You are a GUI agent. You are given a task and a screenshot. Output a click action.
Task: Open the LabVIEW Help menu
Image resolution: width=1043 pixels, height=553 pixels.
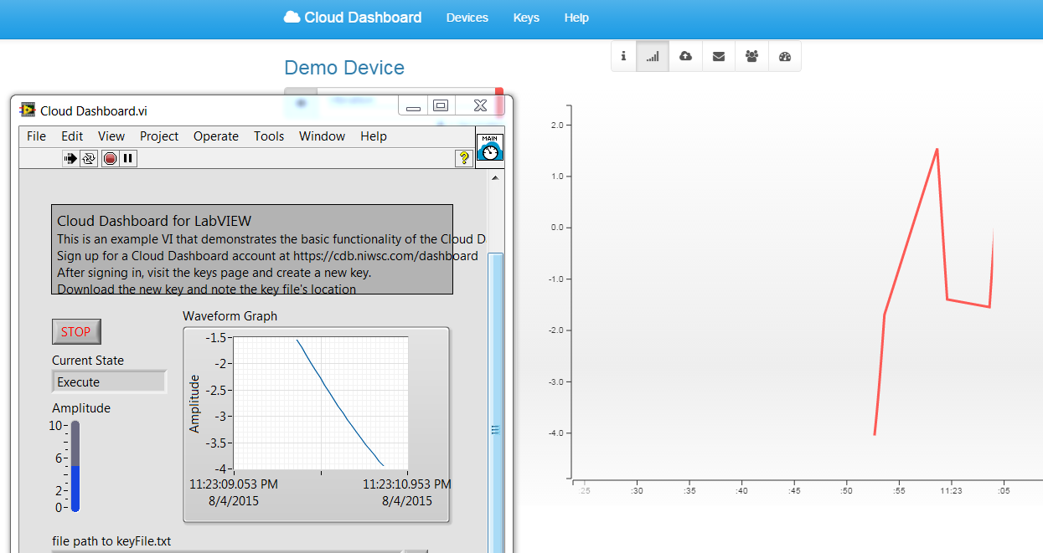tap(374, 136)
